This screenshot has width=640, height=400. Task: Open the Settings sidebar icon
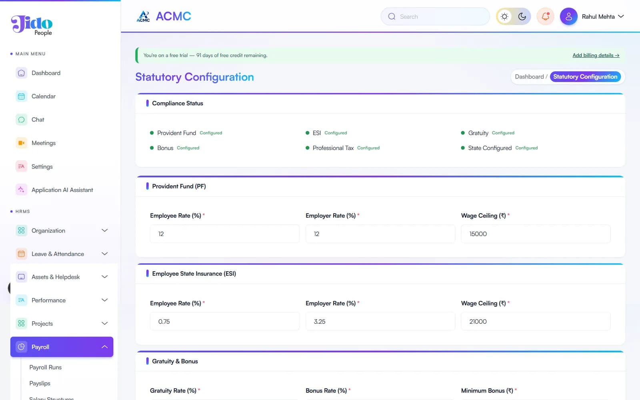[x=21, y=166]
